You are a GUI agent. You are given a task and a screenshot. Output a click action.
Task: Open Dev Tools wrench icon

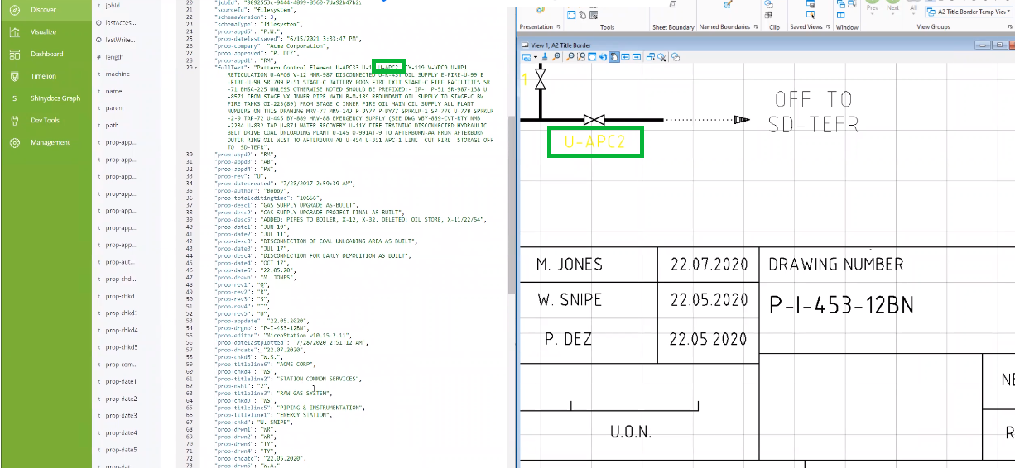[15, 120]
